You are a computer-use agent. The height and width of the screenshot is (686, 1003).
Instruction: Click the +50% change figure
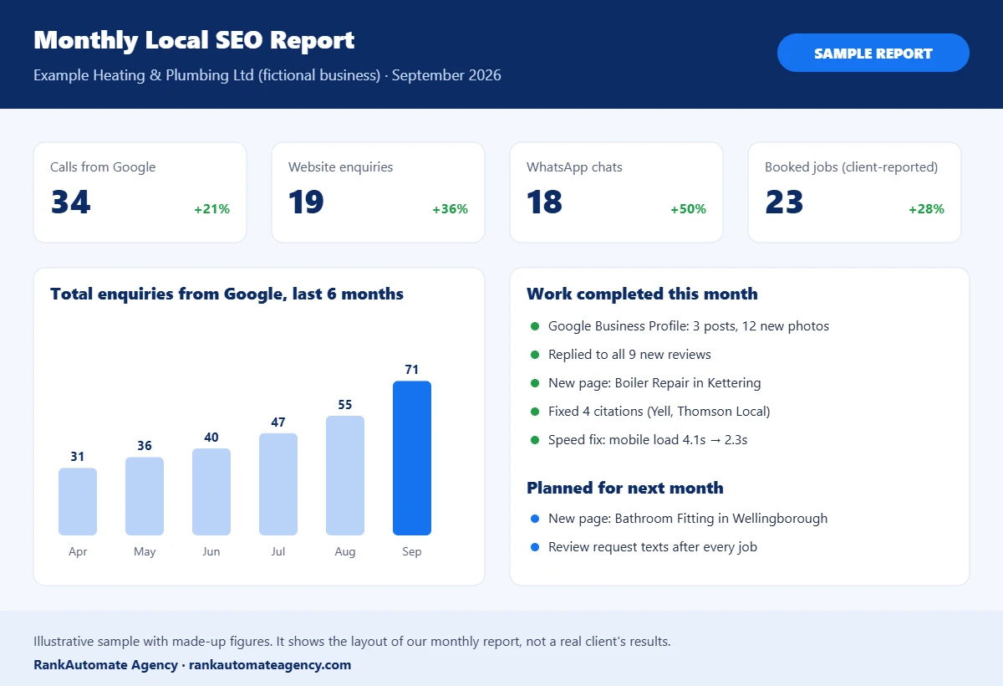pyautogui.click(x=688, y=209)
